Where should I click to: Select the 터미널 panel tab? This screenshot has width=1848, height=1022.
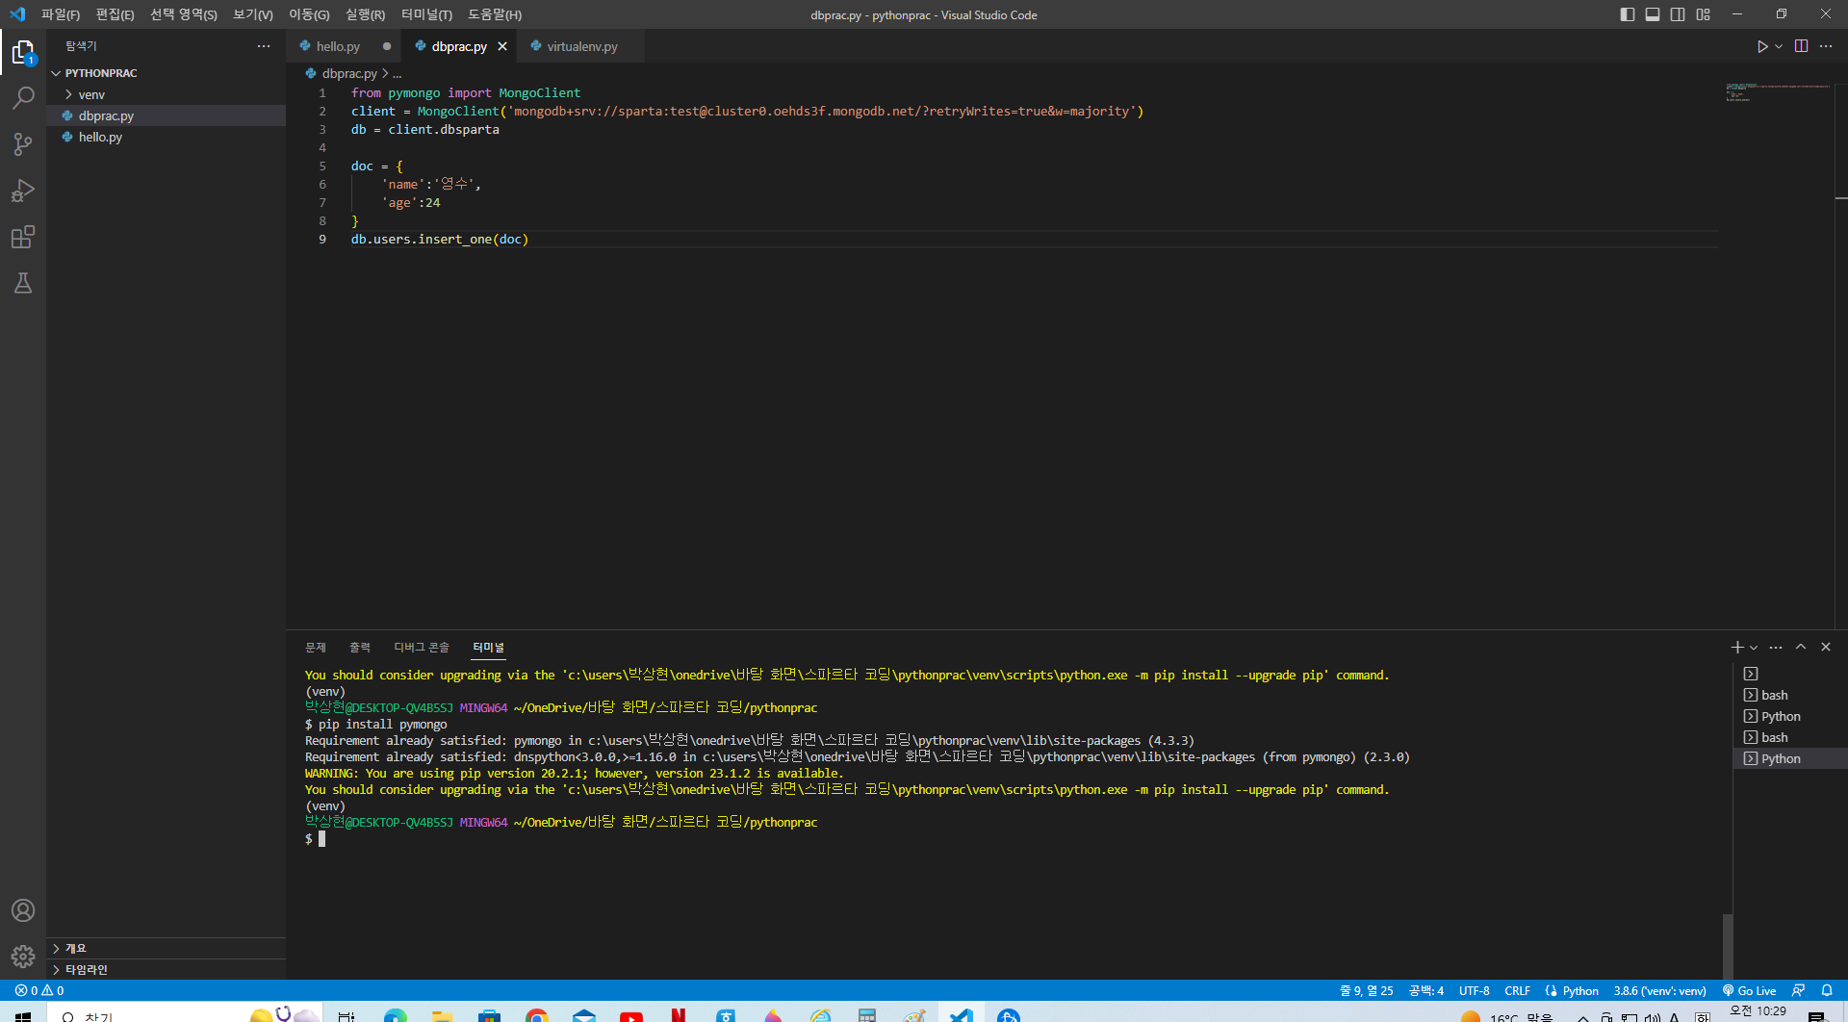pos(489,648)
